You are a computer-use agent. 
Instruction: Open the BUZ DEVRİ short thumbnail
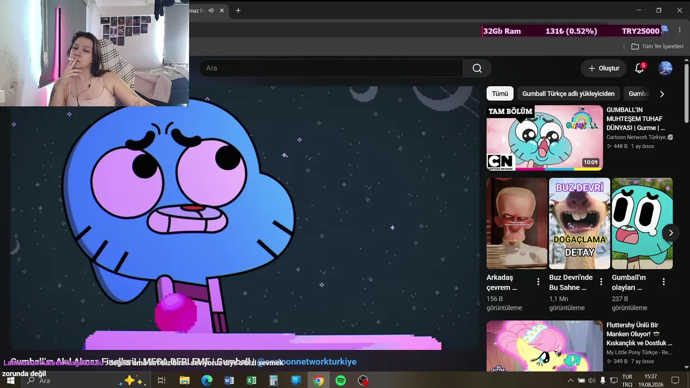point(579,223)
